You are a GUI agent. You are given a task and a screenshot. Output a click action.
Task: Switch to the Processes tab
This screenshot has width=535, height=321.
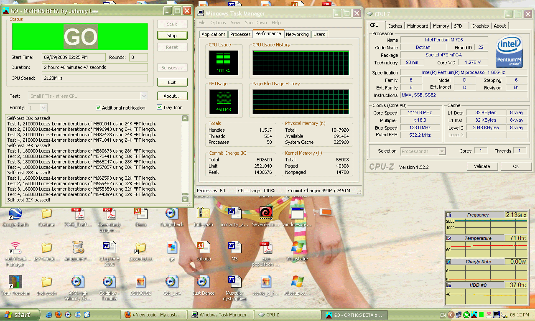point(240,34)
